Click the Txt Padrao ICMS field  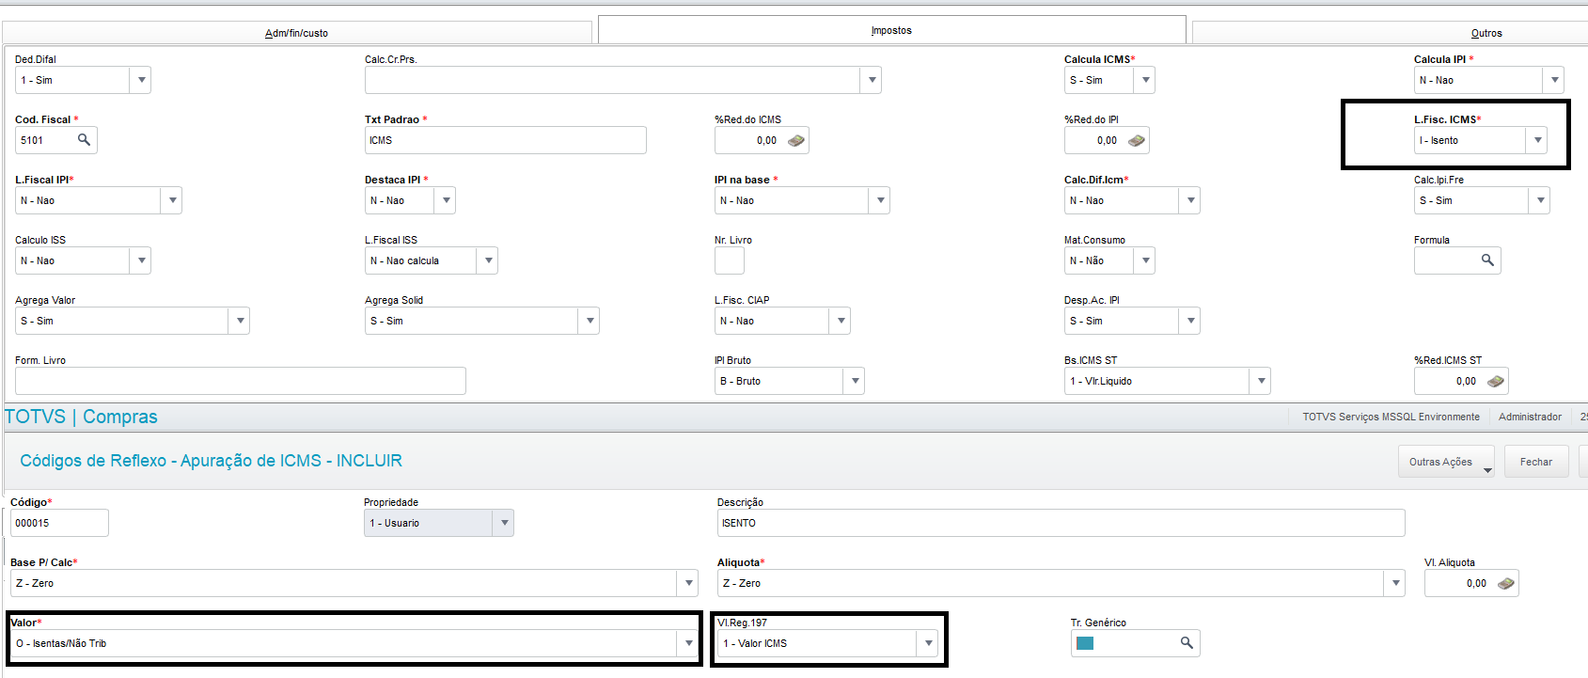pyautogui.click(x=506, y=140)
